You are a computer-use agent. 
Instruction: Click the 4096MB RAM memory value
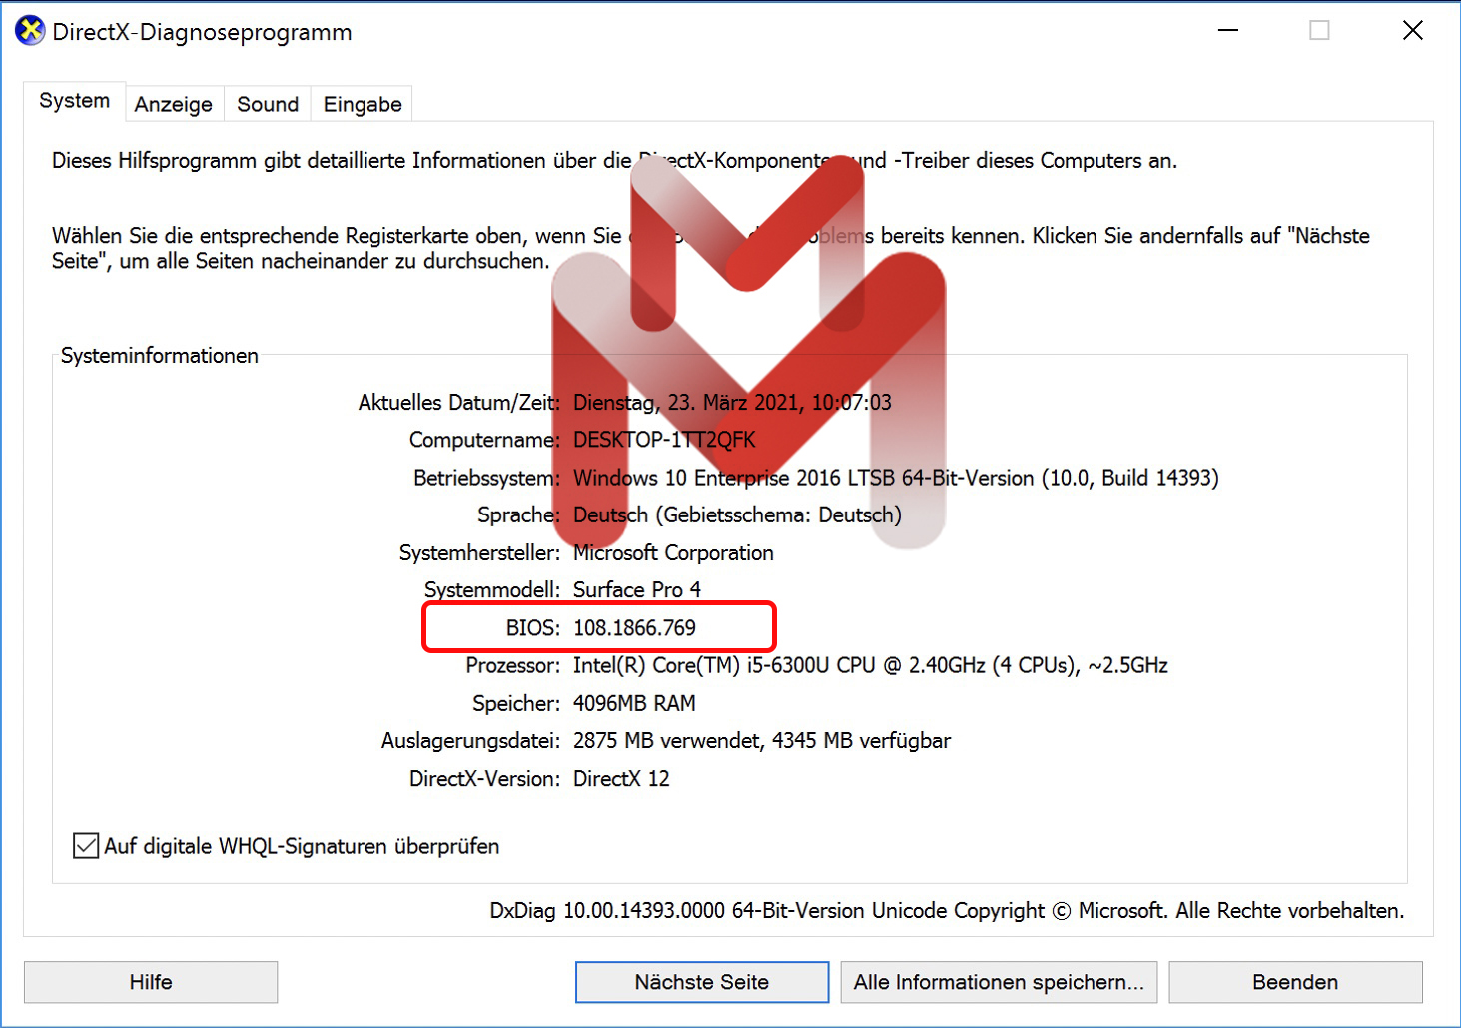634,704
